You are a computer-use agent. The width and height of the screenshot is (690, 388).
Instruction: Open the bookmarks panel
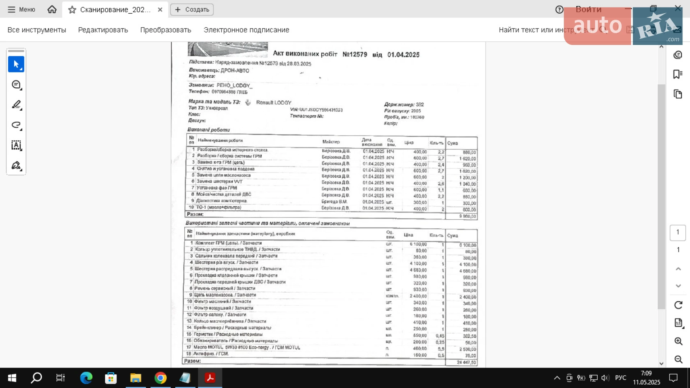(x=678, y=74)
